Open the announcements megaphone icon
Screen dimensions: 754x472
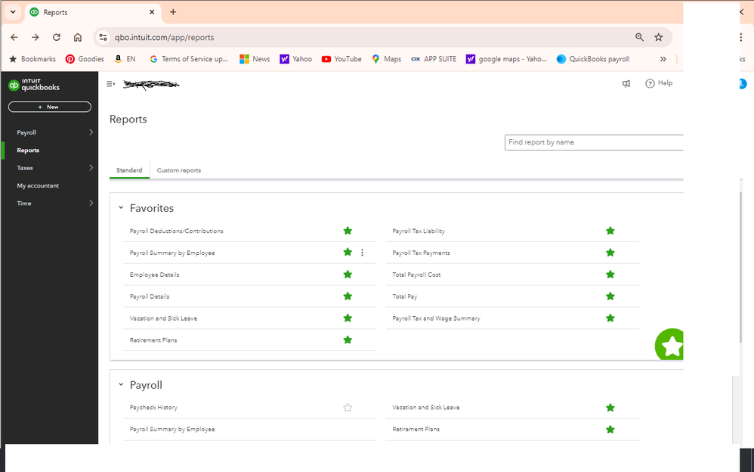[x=626, y=84]
